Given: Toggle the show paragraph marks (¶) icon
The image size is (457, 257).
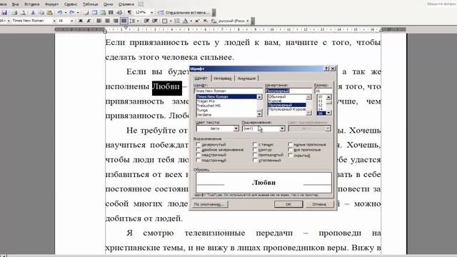Looking at the screenshot, I should [129, 13].
